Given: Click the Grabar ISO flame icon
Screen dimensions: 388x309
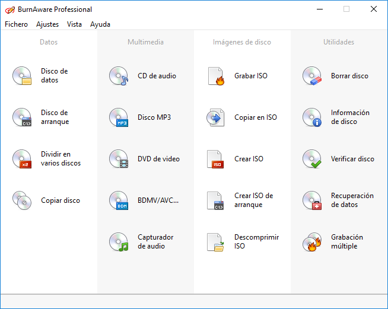Looking at the screenshot, I should pos(216,76).
